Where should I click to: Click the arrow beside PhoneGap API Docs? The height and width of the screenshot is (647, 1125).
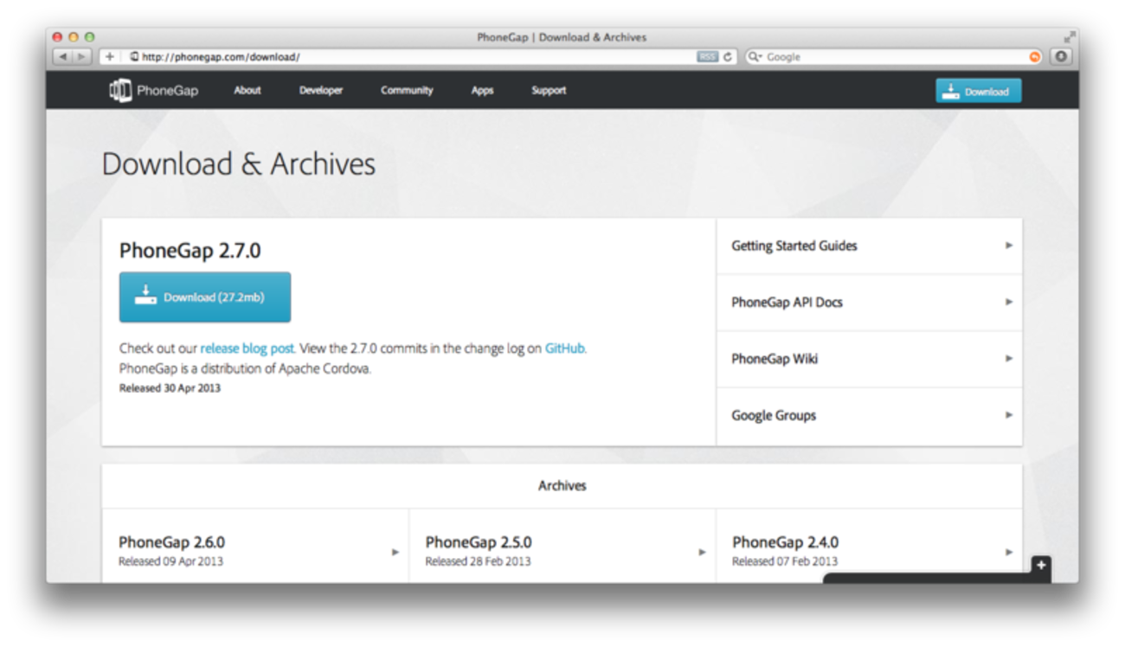pos(1009,302)
